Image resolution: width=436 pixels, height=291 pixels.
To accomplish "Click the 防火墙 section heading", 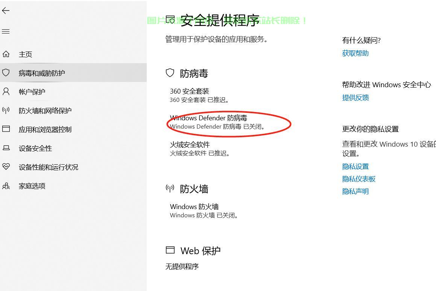I will coord(194,189).
